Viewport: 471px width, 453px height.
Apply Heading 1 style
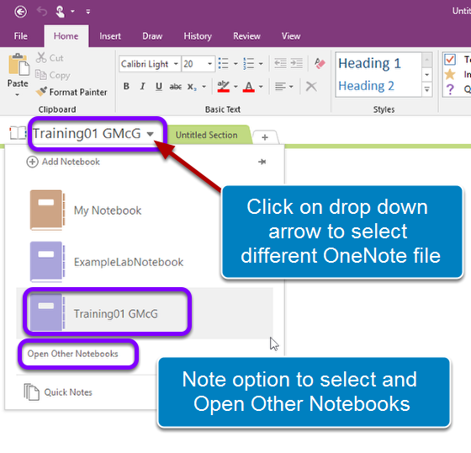(369, 63)
